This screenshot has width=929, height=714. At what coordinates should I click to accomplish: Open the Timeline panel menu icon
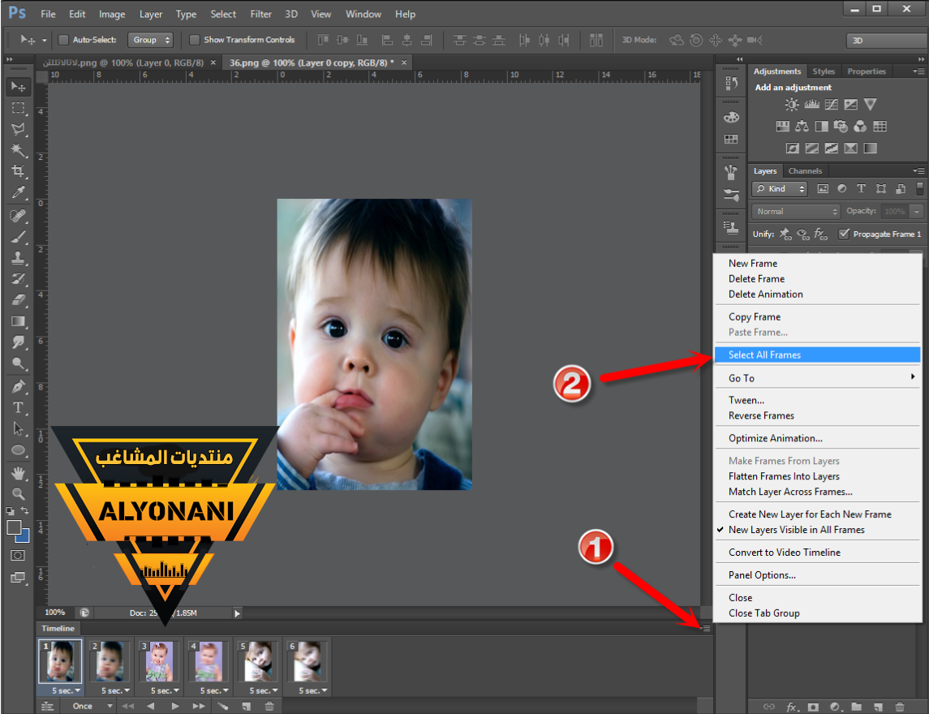(705, 628)
